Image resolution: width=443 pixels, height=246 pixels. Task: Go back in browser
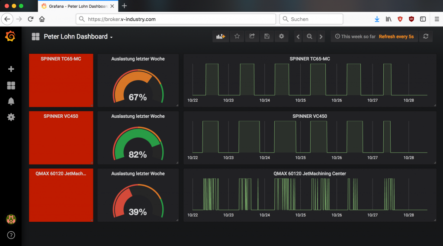tap(7, 19)
